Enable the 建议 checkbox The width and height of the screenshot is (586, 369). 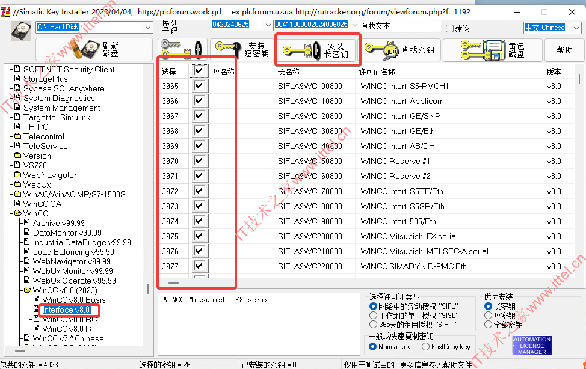pyautogui.click(x=449, y=29)
